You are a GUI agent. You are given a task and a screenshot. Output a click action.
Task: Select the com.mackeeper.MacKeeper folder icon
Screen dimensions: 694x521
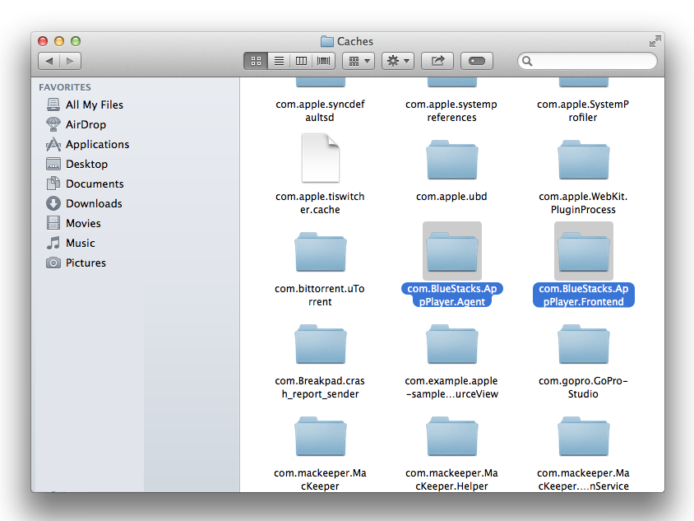pos(321,436)
